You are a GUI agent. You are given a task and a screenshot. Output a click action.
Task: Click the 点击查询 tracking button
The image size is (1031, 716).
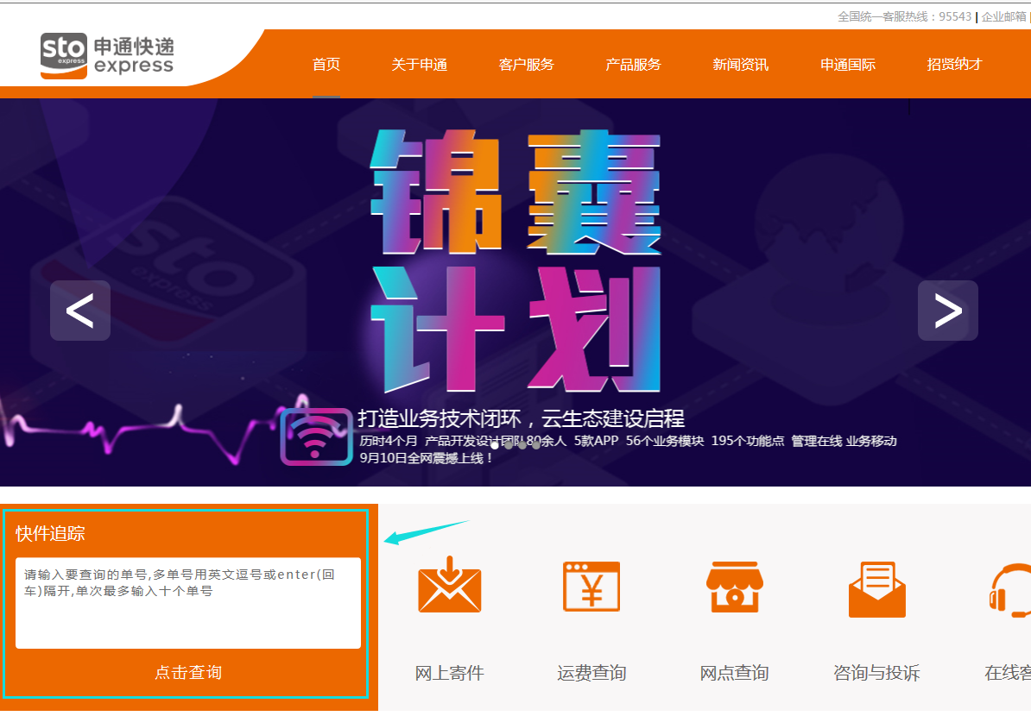click(x=187, y=672)
